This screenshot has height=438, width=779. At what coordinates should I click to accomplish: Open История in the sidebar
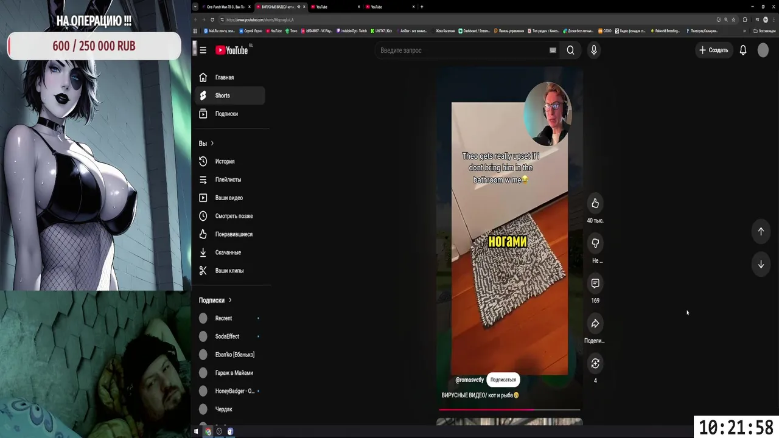pos(230,161)
